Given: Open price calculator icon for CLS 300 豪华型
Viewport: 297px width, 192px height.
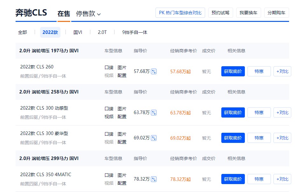Looking at the screenshot, I should click(x=154, y=138).
